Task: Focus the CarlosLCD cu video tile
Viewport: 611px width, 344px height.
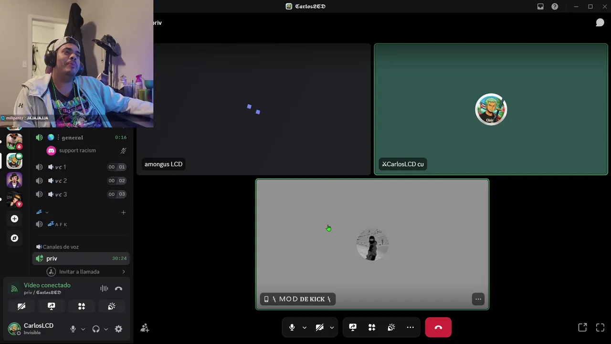Action: pos(491,109)
